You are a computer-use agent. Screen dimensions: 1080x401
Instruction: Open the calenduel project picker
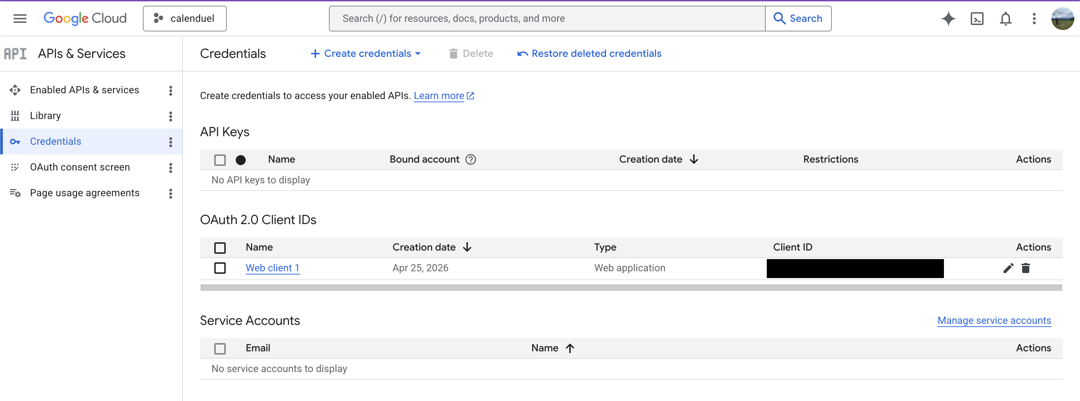tap(185, 19)
